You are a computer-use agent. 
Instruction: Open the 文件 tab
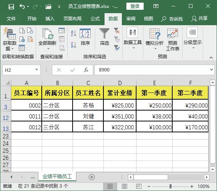[11, 18]
